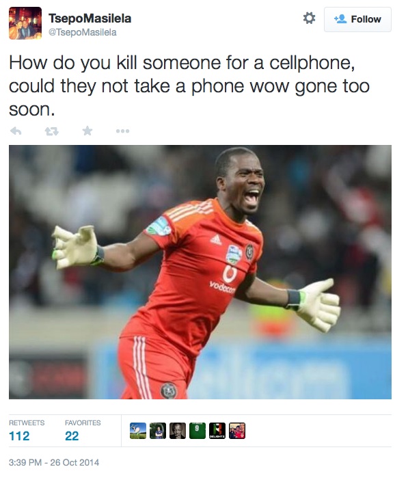This screenshot has width=408, height=480.
Task: Favorite the tweet with the star icon
Action: tap(87, 131)
